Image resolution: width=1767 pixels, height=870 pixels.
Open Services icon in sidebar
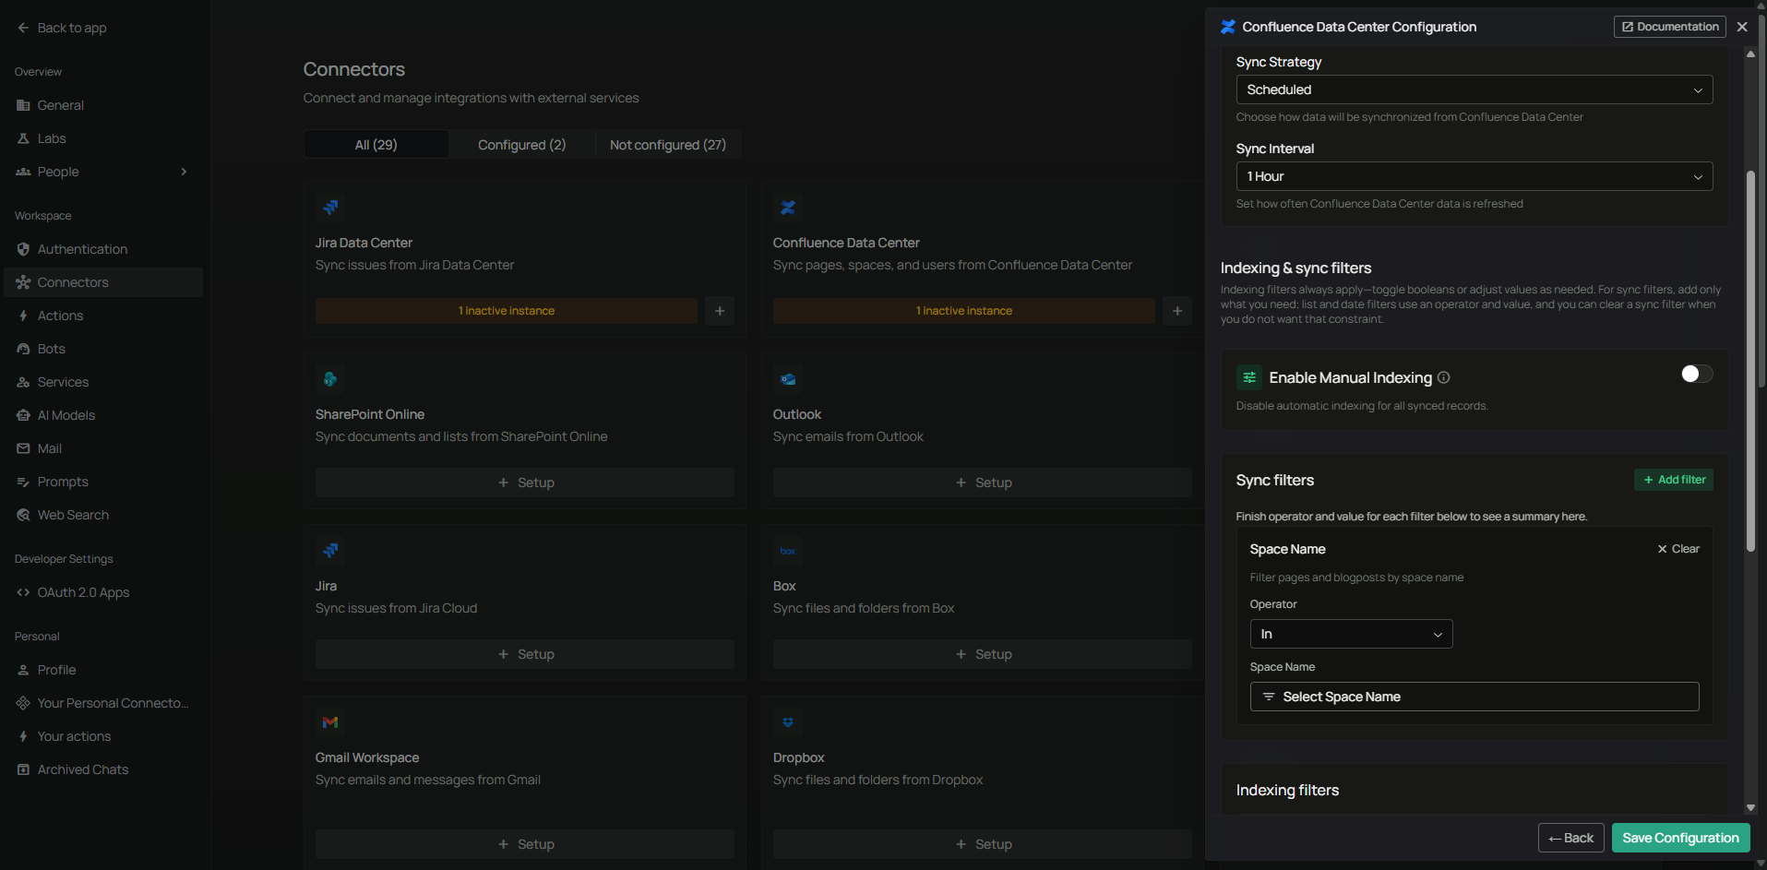coord(23,382)
